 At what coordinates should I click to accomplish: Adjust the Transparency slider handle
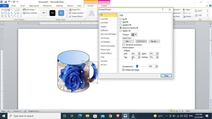point(137,66)
